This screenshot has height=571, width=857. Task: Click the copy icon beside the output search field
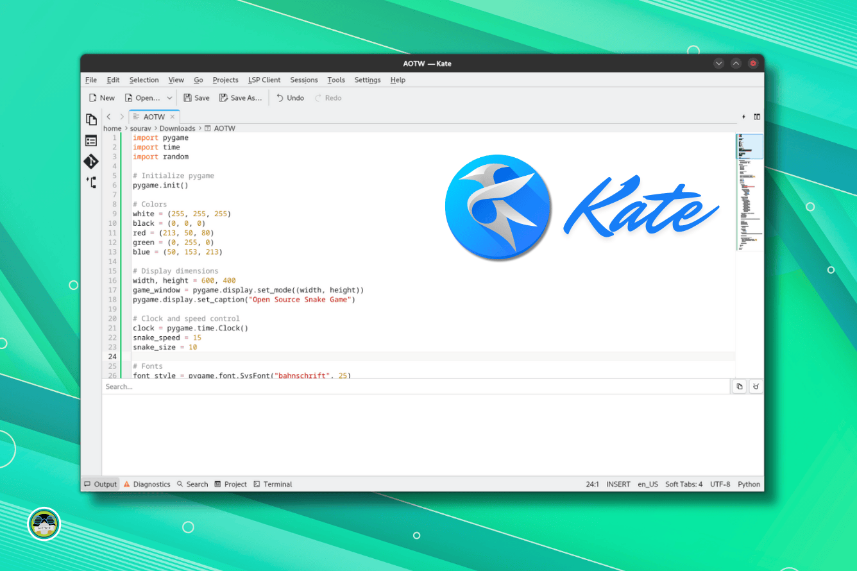click(739, 386)
